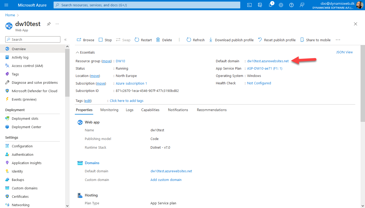Open the Help question mark icon
Screen dimensions: 365x208
click(x=291, y=5)
